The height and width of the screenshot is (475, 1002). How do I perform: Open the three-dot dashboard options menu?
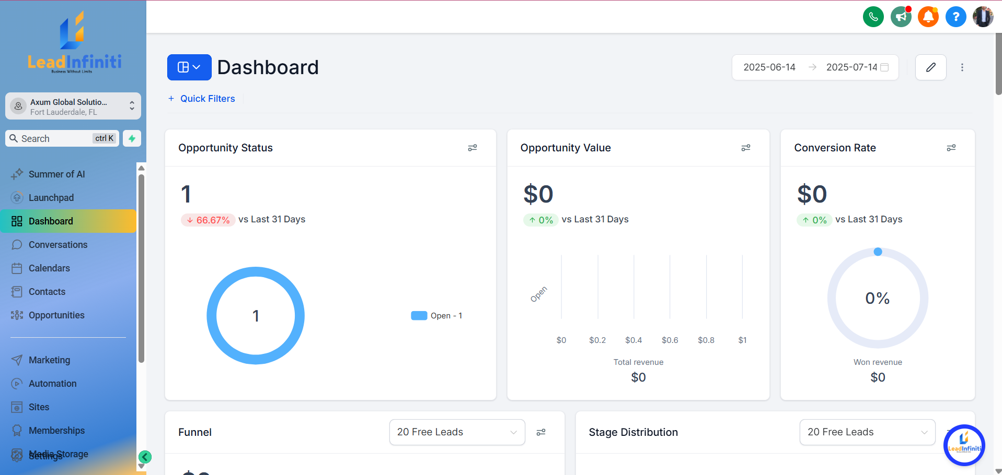coord(962,67)
